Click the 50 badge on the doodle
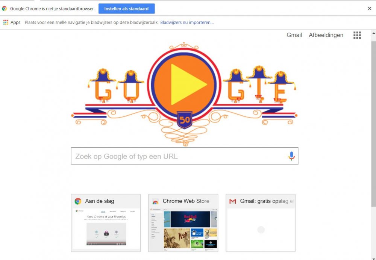Viewport: 376px width, 260px height. [184, 120]
